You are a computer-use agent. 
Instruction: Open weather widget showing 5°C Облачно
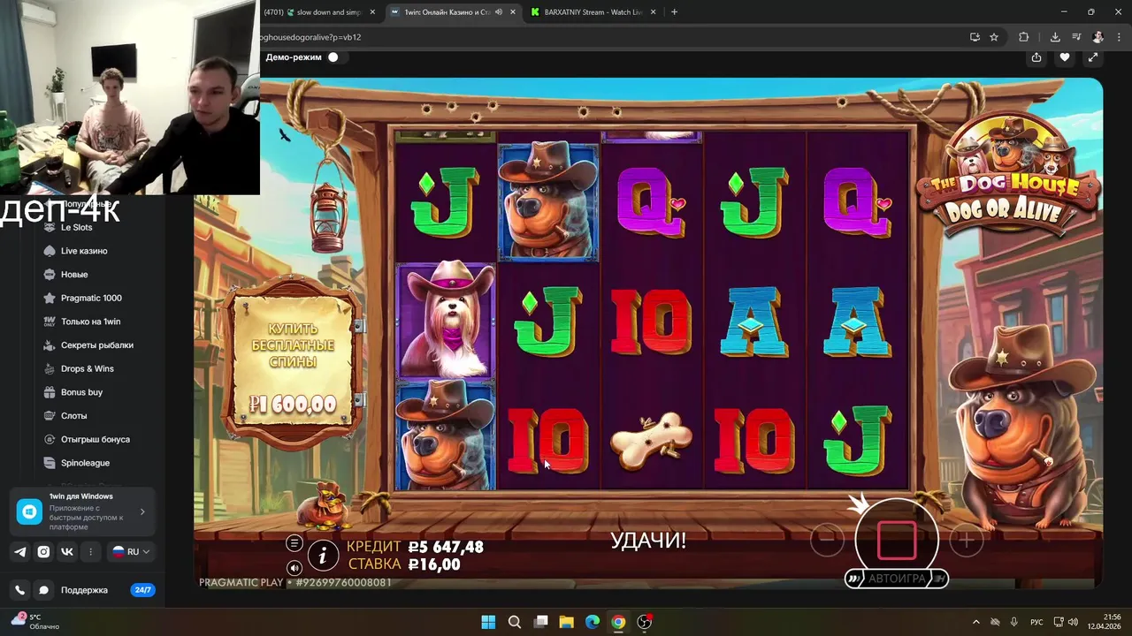35,622
